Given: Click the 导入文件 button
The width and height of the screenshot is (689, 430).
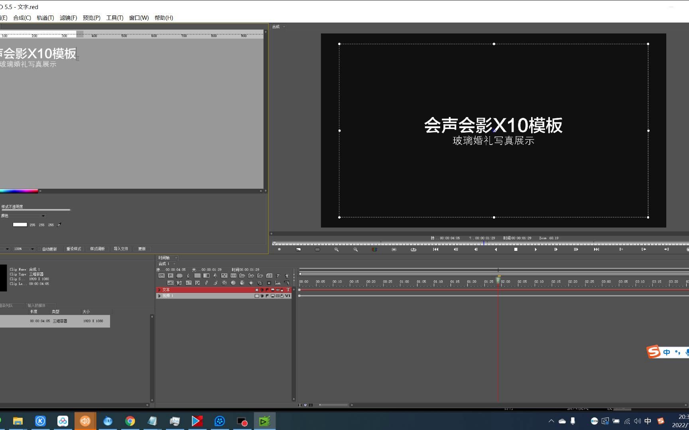Looking at the screenshot, I should [121, 248].
